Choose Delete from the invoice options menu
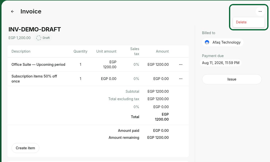Image resolution: width=270 pixels, height=162 pixels. tap(249, 22)
